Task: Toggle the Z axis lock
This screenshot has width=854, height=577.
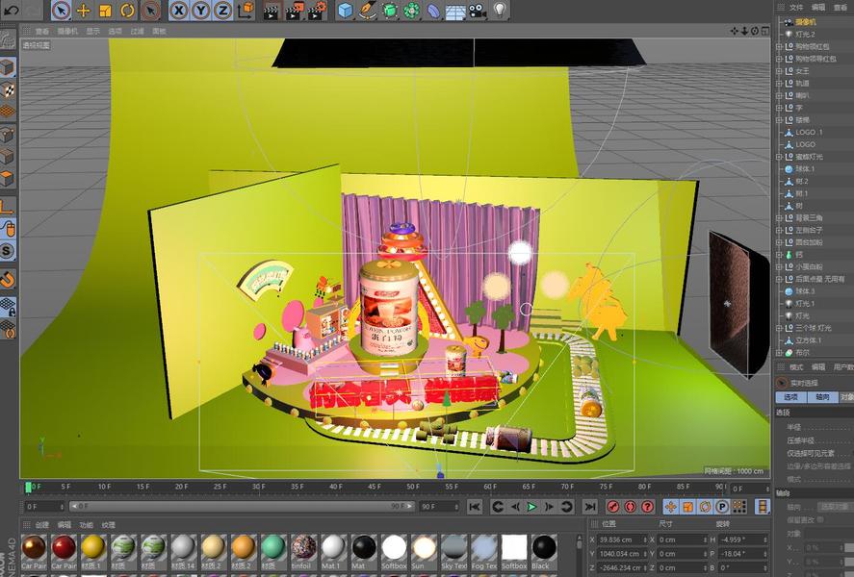Action: tap(222, 11)
